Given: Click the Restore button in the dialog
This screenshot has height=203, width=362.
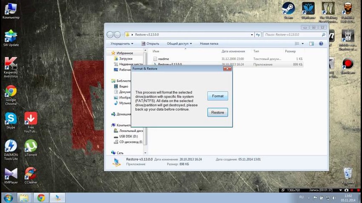Looking at the screenshot, I should pos(217,112).
